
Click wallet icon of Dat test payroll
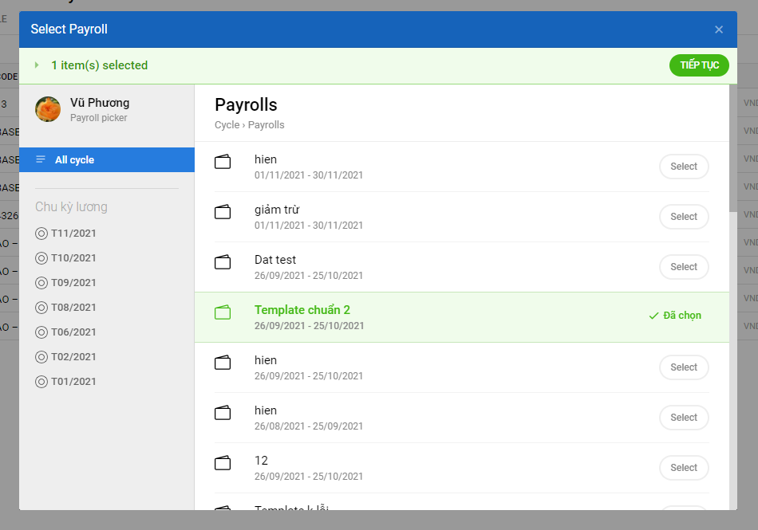[223, 262]
